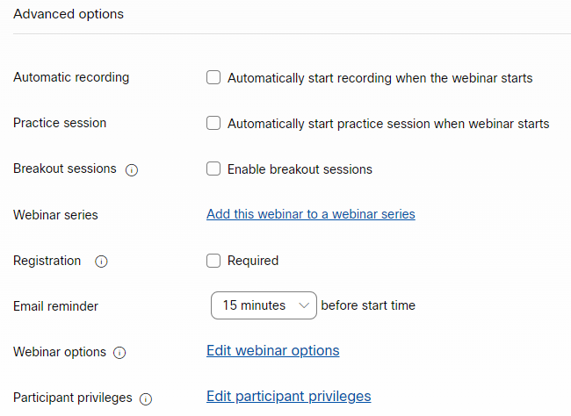Open the 15 minutes reminder dropdown
571x416 pixels.
(264, 305)
